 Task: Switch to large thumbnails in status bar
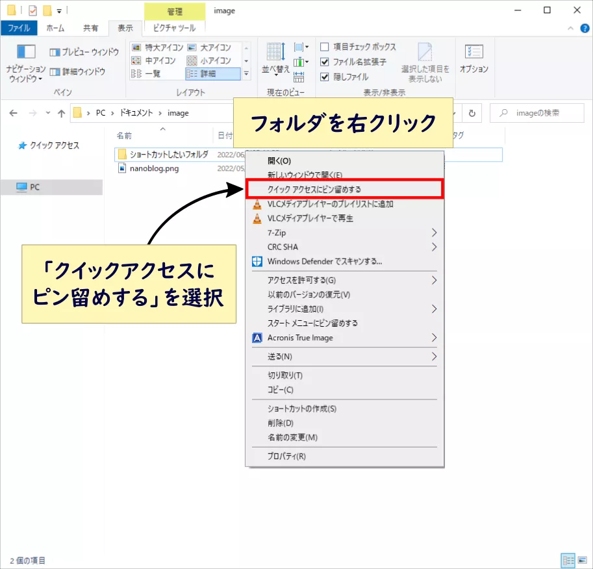click(583, 561)
